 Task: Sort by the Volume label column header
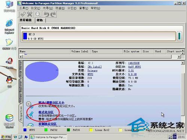click(x=80, y=51)
